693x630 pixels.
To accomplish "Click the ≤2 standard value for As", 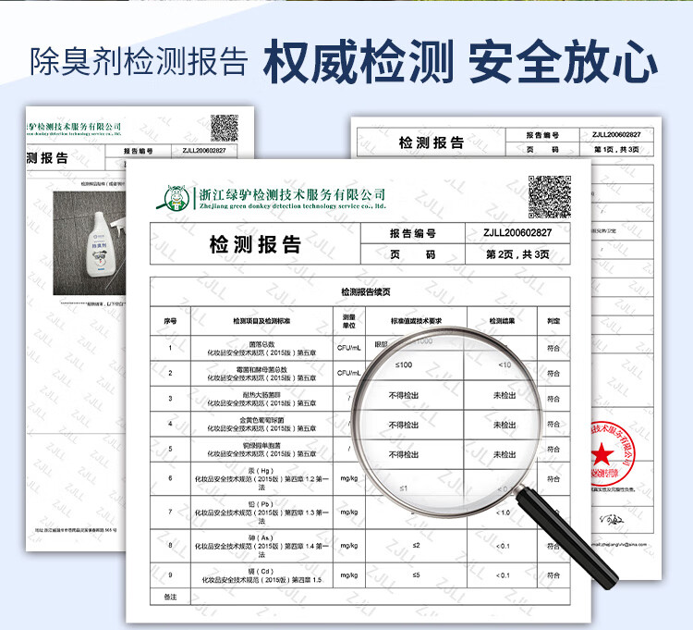I will (x=416, y=546).
